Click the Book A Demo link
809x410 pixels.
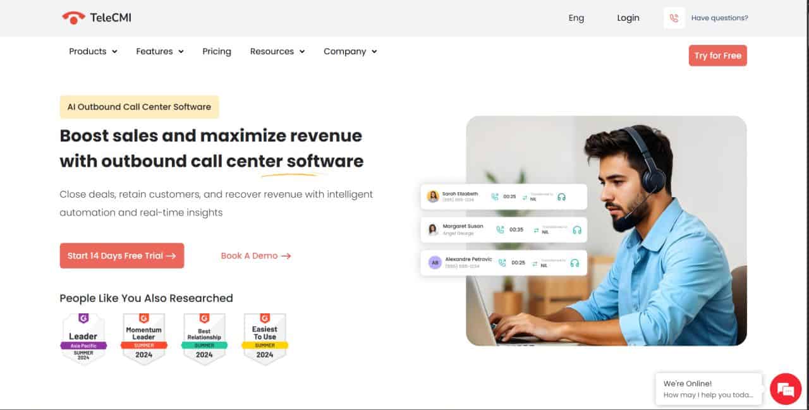coord(256,256)
